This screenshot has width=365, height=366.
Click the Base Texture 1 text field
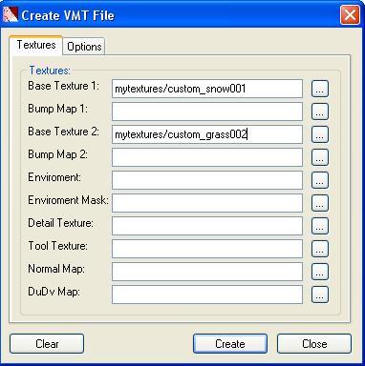pyautogui.click(x=207, y=89)
